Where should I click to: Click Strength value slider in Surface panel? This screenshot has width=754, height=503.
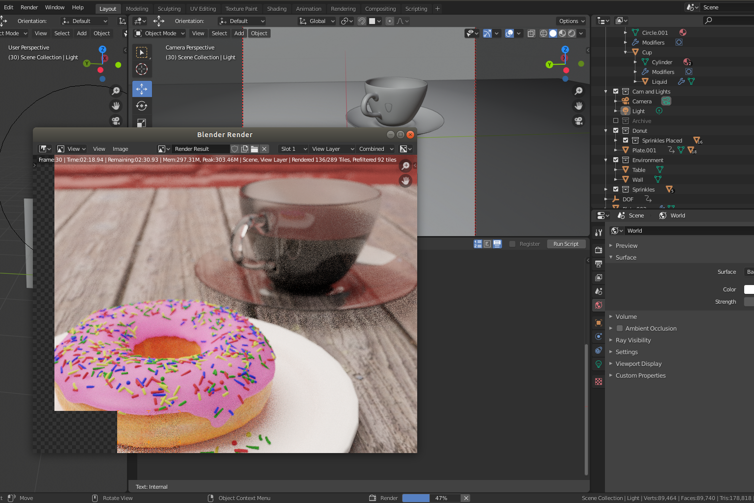pos(749,302)
